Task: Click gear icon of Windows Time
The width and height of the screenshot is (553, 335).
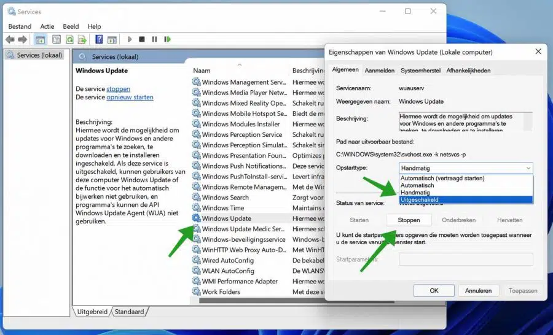Action: tap(196, 208)
